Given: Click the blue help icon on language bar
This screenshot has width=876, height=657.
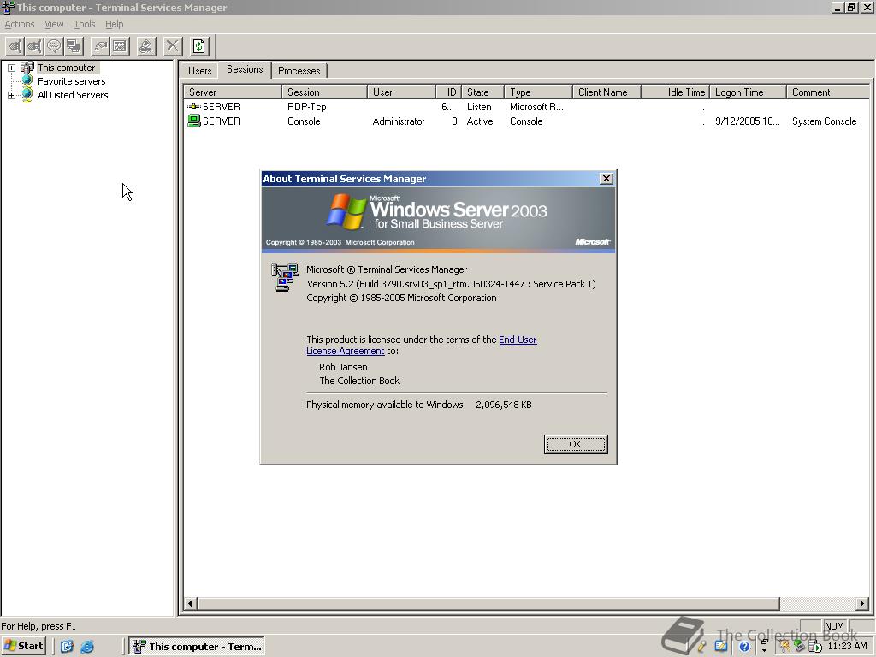Looking at the screenshot, I should click(744, 647).
